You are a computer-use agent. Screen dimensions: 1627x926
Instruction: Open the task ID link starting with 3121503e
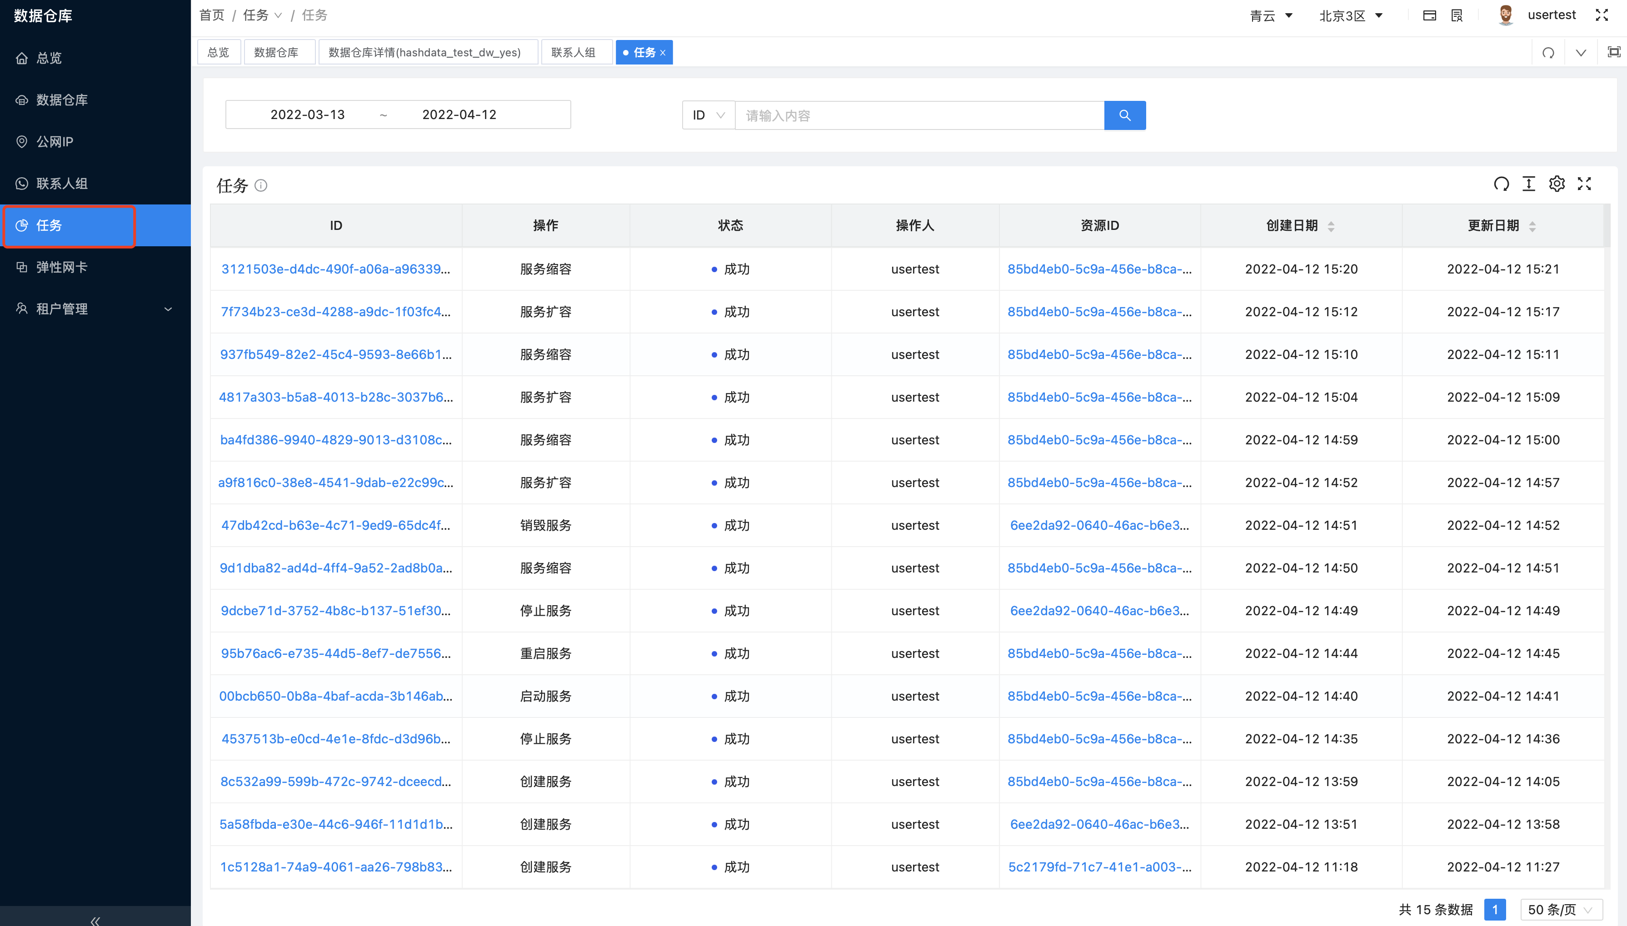pyautogui.click(x=336, y=269)
